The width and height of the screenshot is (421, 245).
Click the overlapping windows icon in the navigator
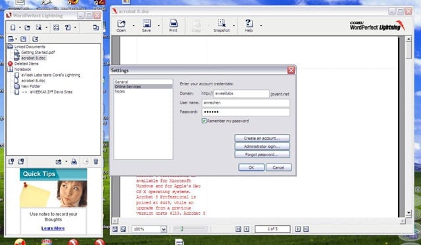coord(95,28)
